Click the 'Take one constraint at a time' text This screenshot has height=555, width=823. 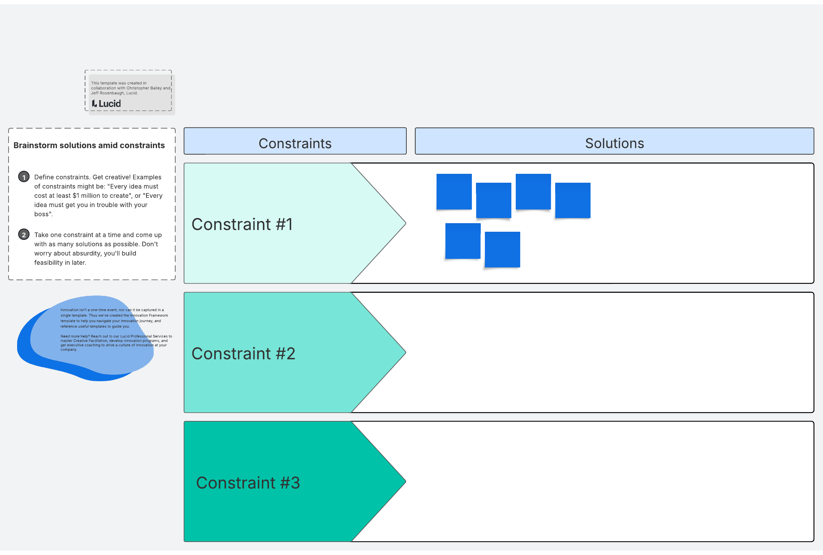(x=97, y=249)
